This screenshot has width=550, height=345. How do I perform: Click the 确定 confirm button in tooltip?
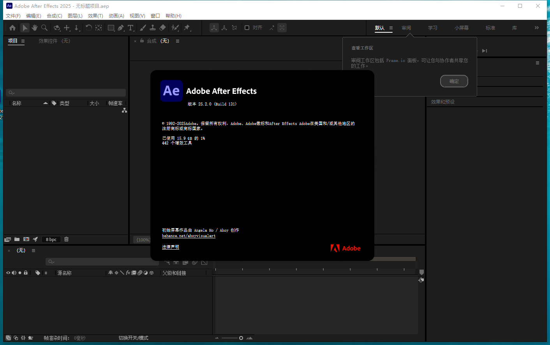coord(454,81)
